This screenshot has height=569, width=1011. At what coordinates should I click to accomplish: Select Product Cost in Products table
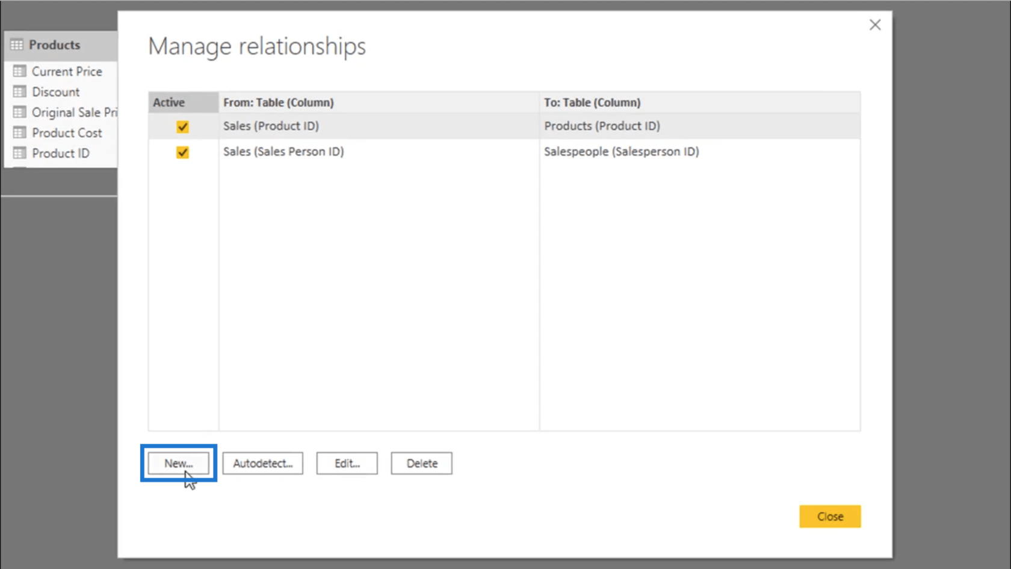point(67,132)
